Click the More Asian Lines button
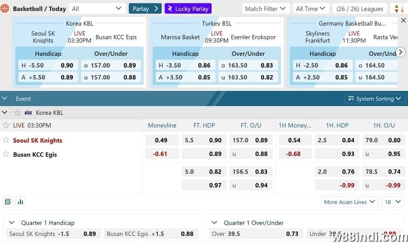This screenshot has height=244, width=408. click(349, 202)
